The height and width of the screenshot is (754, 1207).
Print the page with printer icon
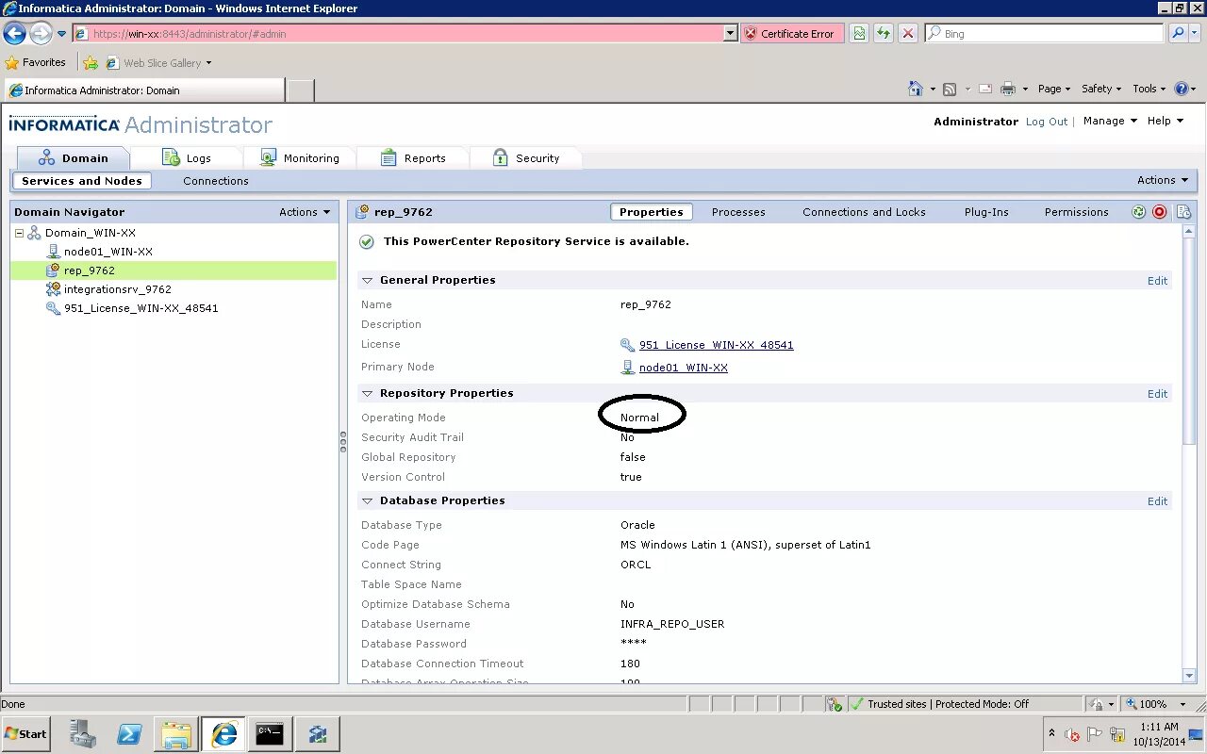(1008, 89)
